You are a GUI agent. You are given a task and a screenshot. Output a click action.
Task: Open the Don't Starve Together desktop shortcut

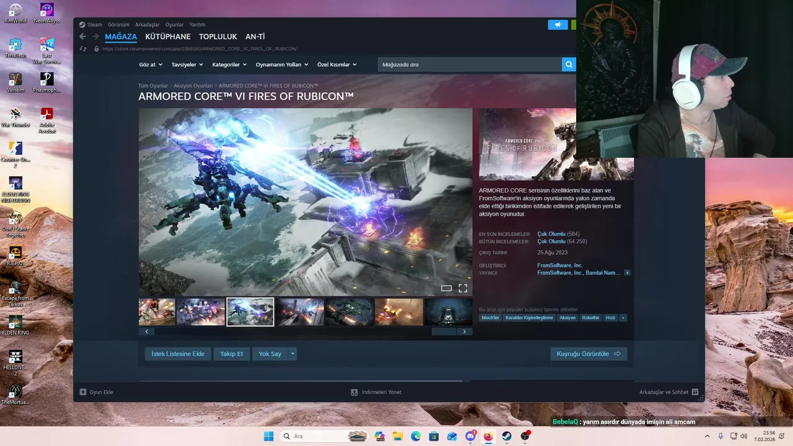click(15, 224)
